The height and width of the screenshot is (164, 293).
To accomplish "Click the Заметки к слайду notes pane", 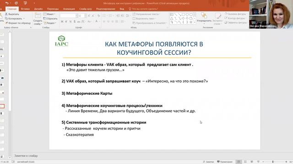I will click(26, 156).
